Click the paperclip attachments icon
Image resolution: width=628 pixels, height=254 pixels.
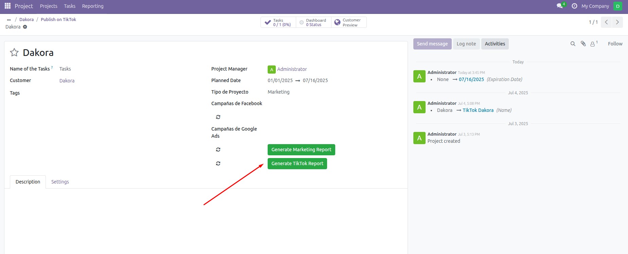point(583,44)
